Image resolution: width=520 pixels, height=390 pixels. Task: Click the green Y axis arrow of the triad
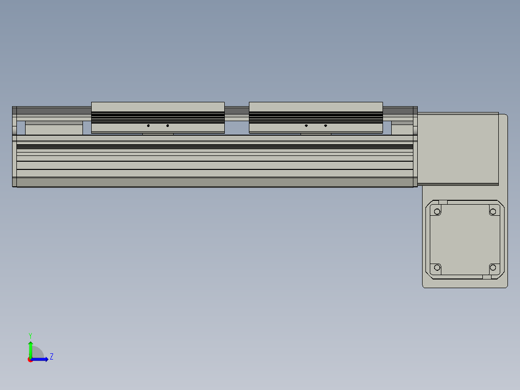pos(30,349)
